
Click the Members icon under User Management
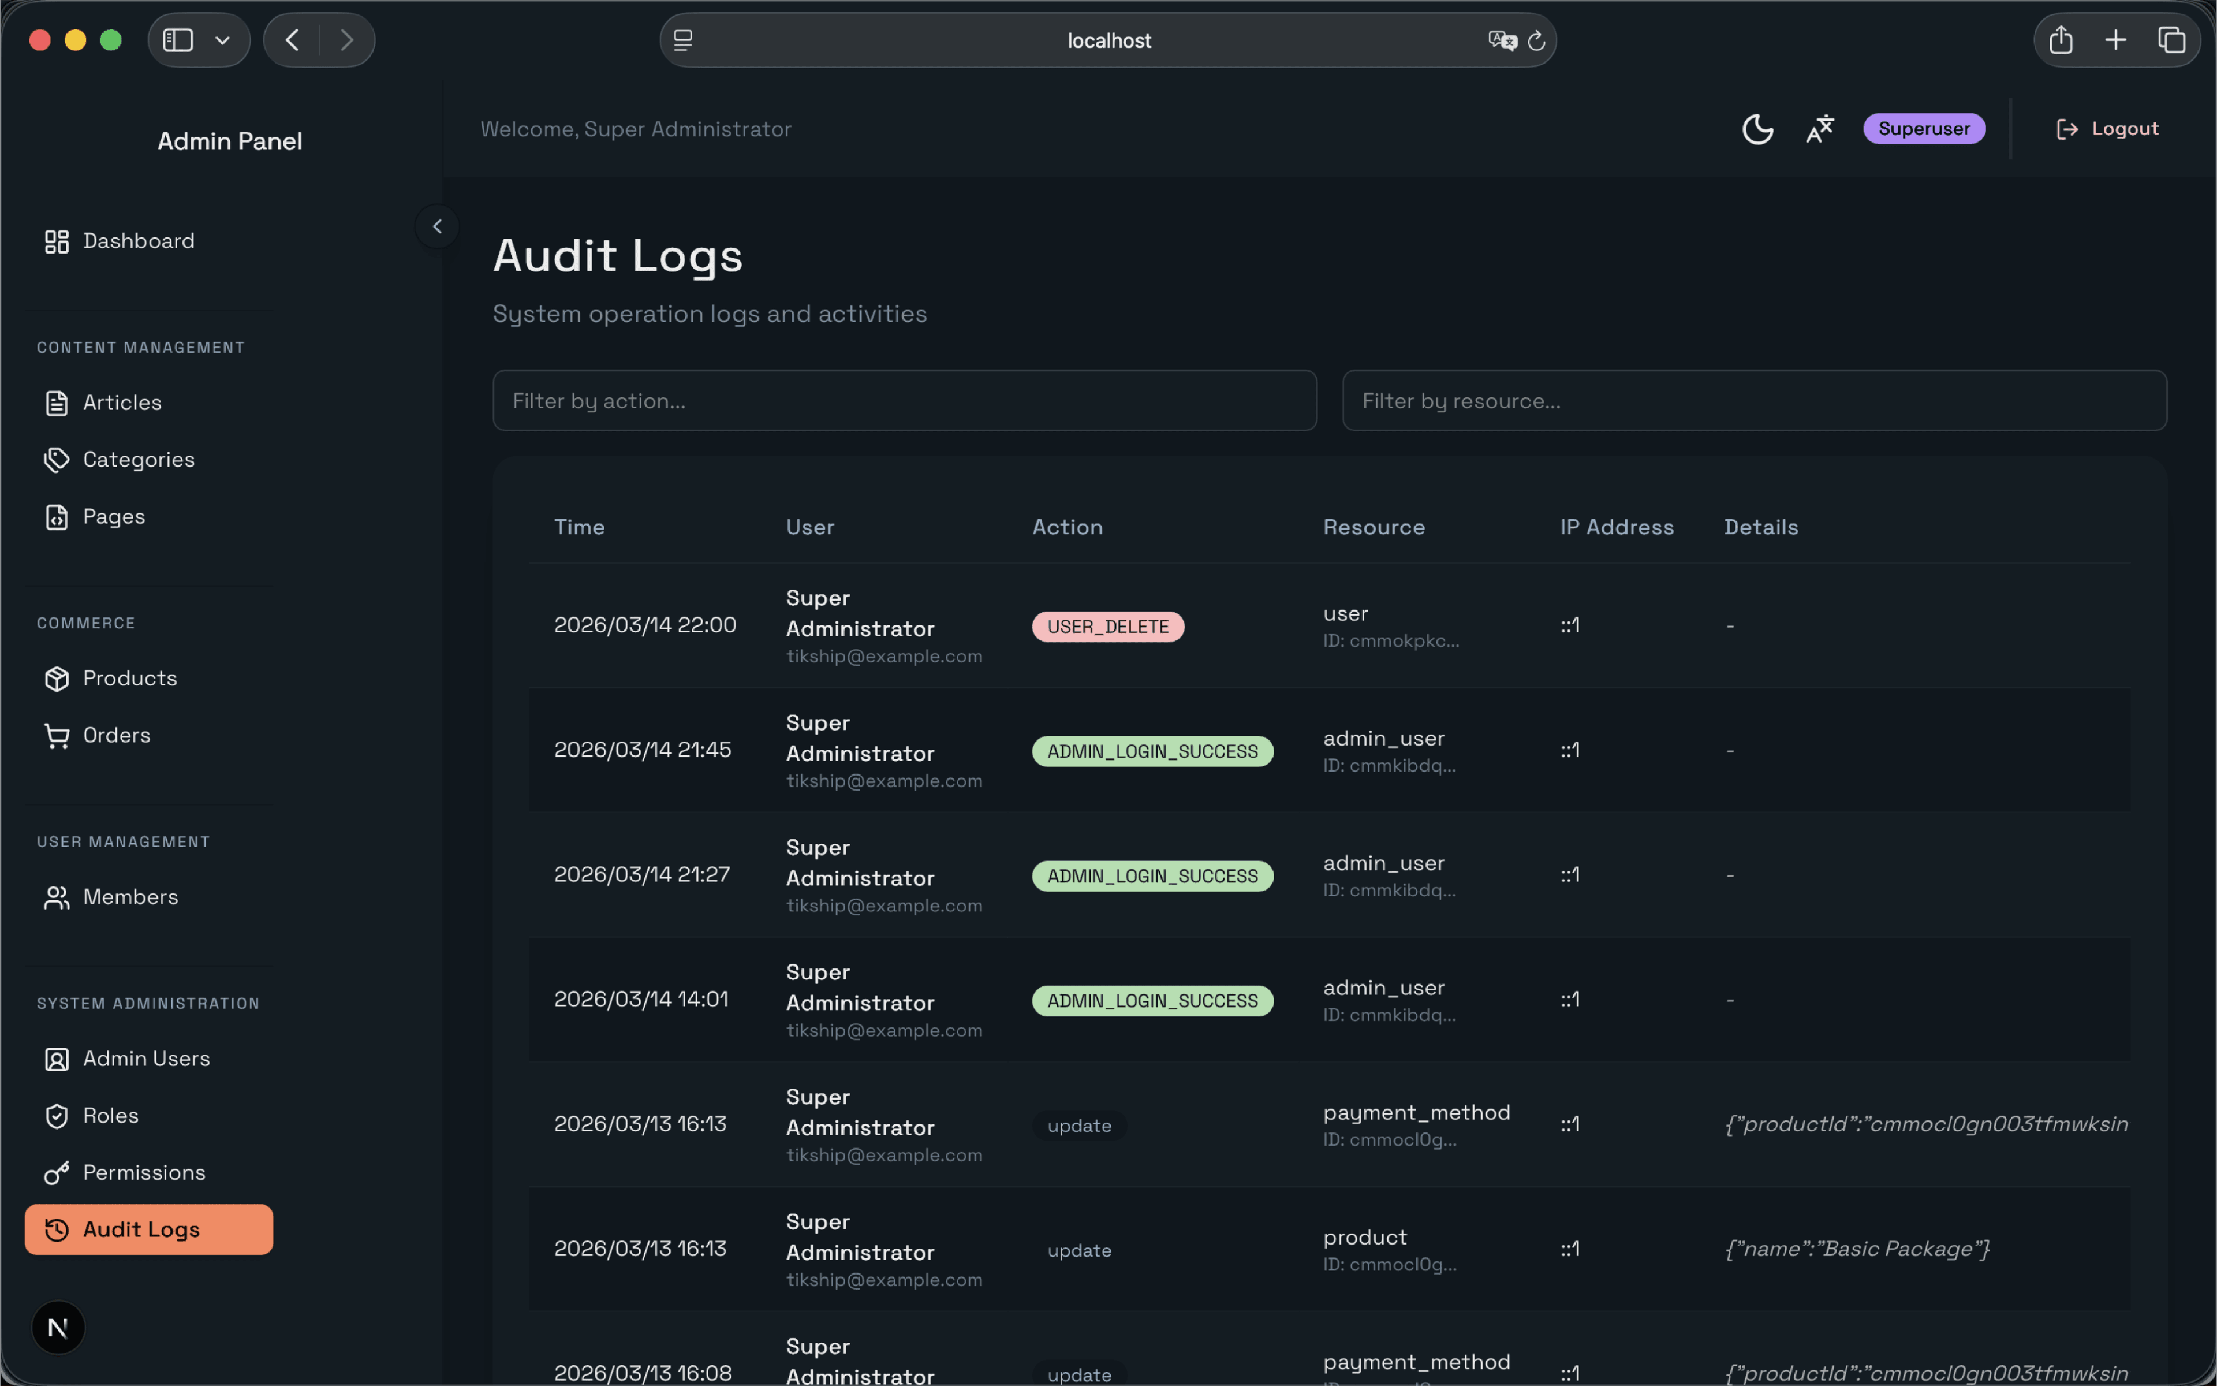(57, 897)
